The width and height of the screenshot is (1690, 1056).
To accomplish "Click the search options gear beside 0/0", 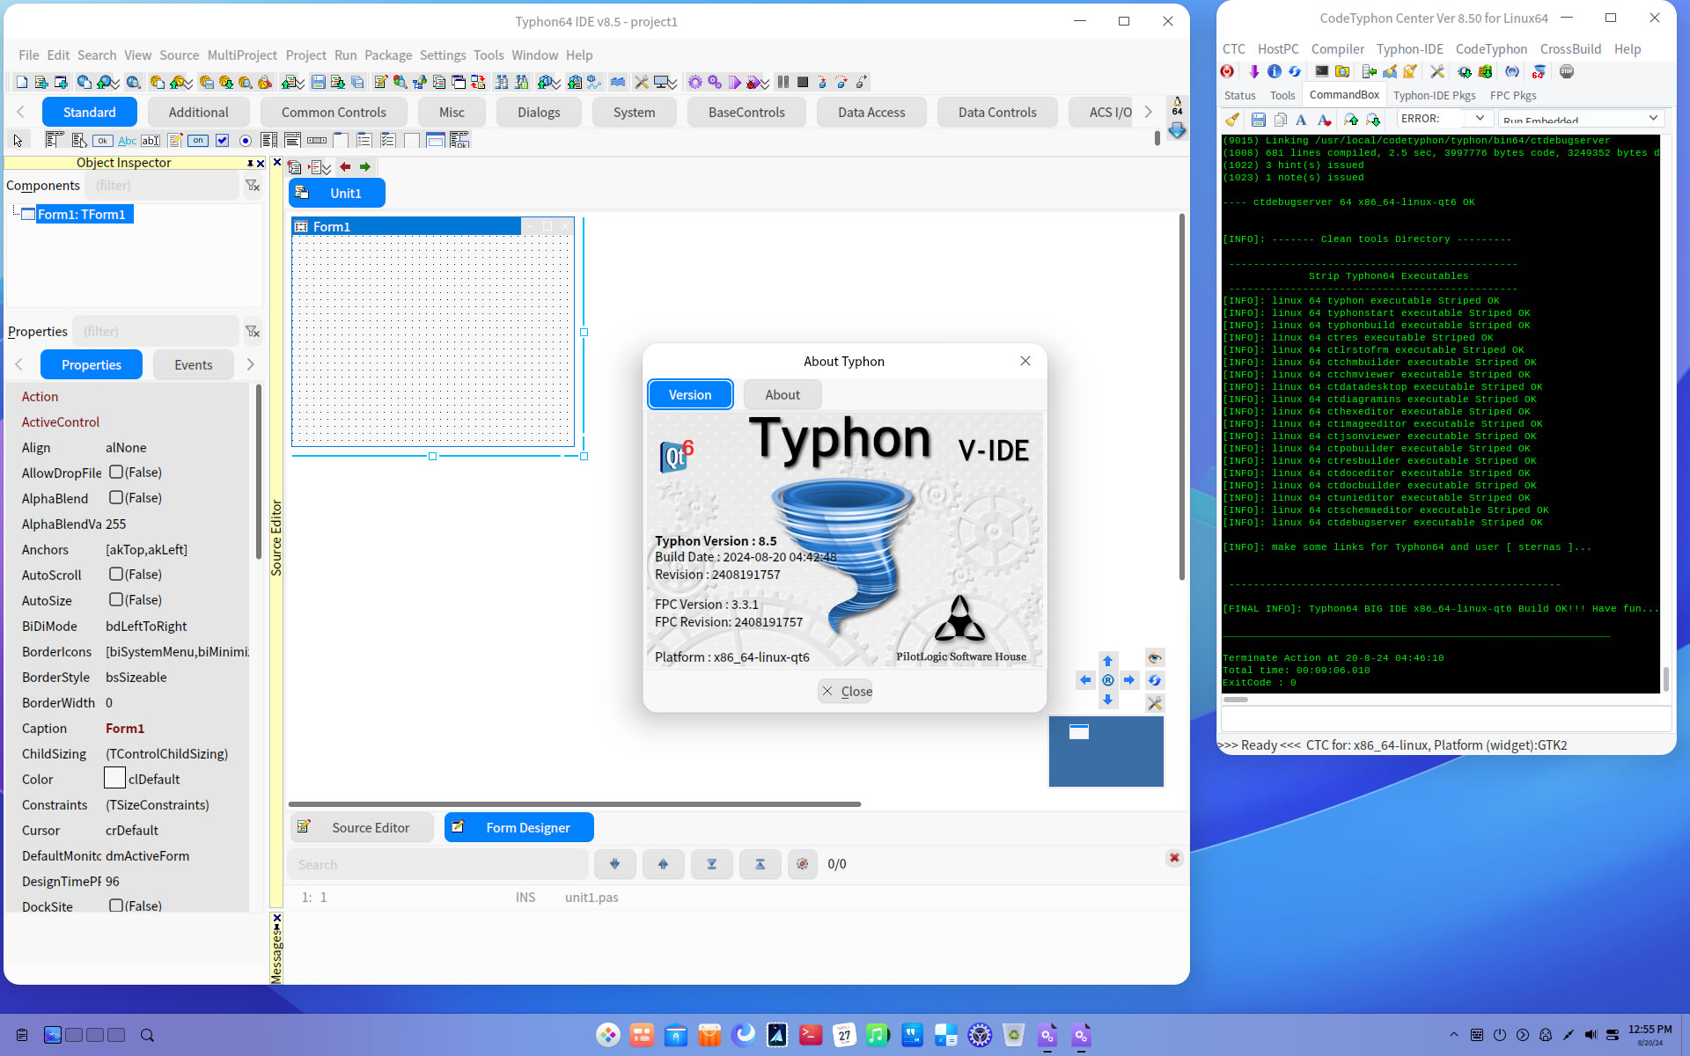I will tap(802, 864).
